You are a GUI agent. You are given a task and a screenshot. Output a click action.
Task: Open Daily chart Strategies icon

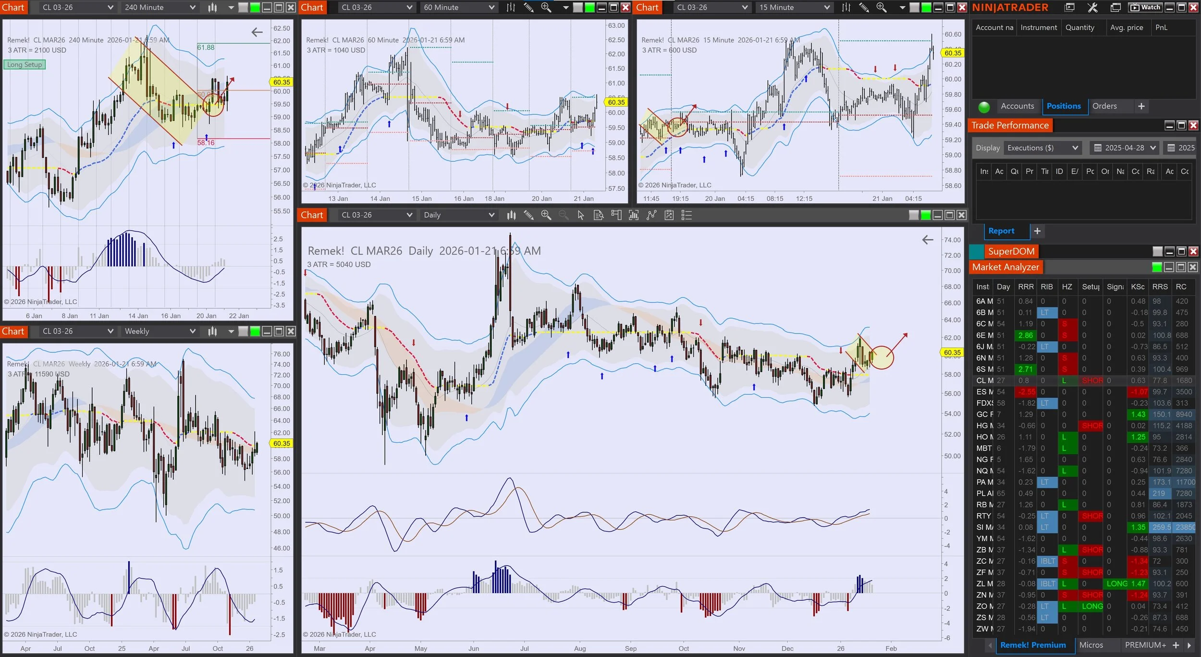point(651,215)
